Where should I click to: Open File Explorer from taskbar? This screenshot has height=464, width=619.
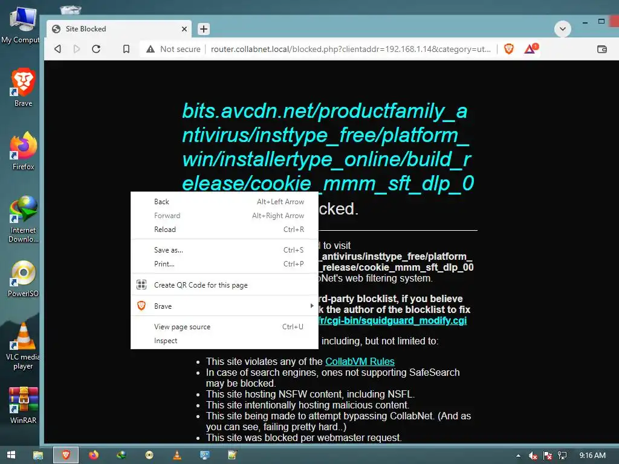click(x=38, y=455)
